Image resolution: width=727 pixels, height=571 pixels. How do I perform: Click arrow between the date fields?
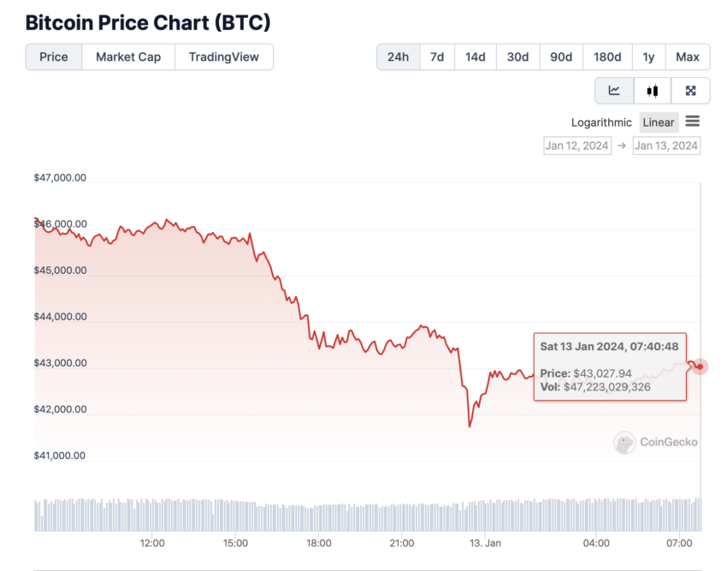click(x=622, y=146)
